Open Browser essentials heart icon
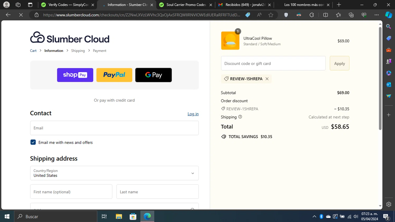395x222 pixels. click(x=364, y=15)
